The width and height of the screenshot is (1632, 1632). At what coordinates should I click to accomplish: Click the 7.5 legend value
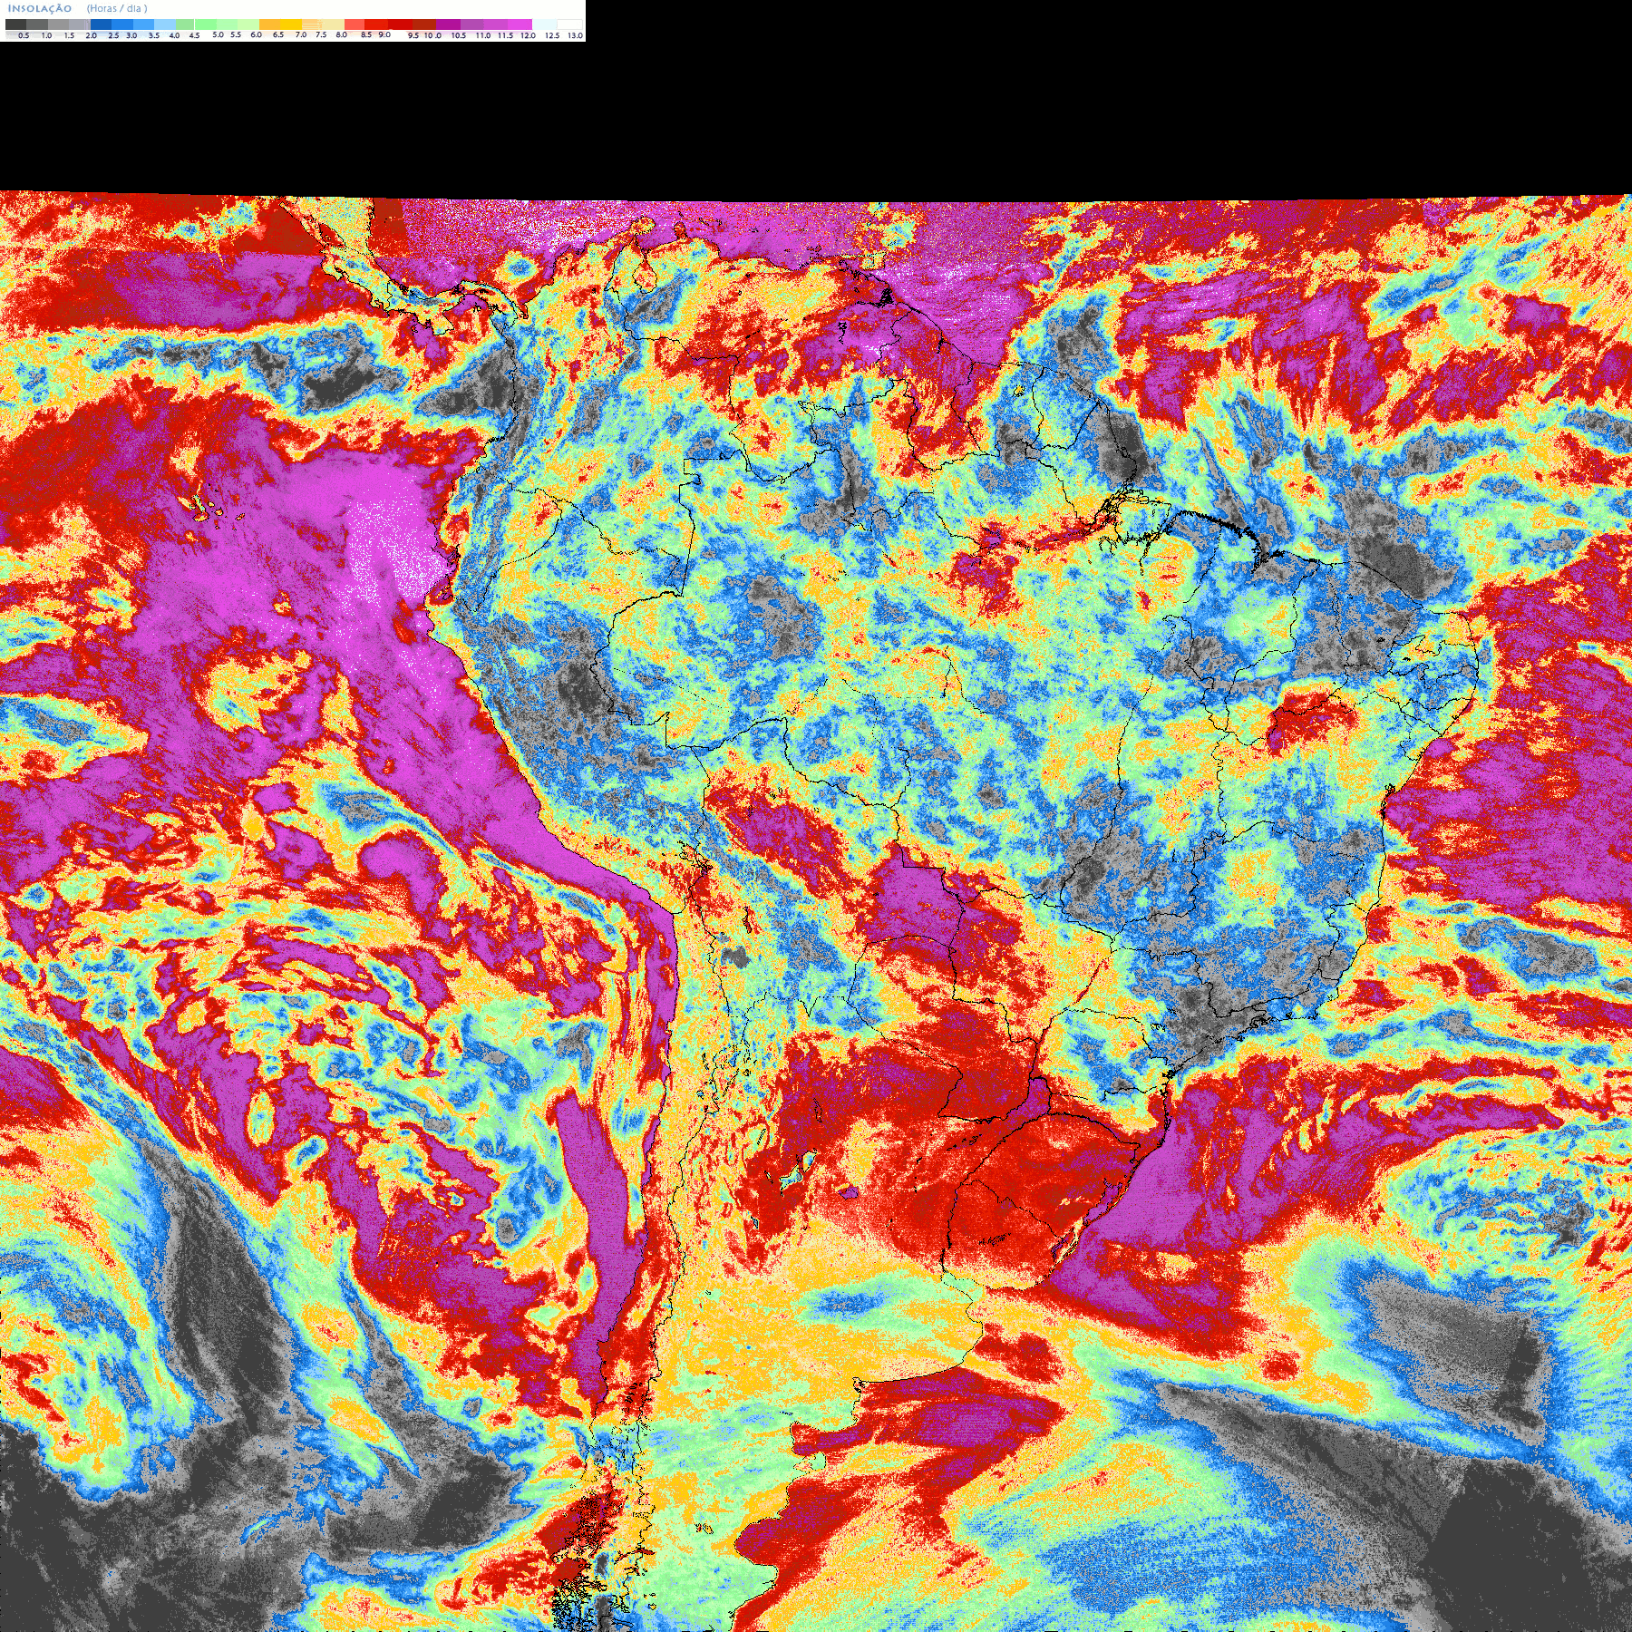point(321,34)
